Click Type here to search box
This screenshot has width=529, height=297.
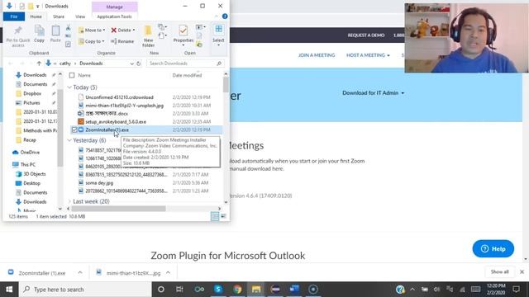point(86,290)
